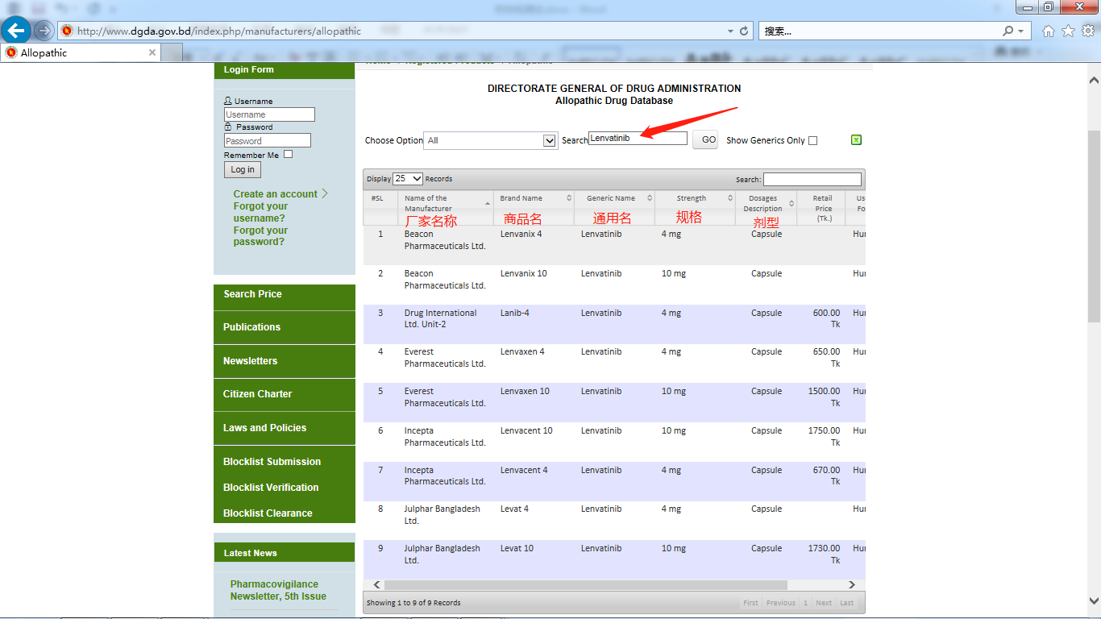Image resolution: width=1101 pixels, height=619 pixels.
Task: Open the favorites star icon
Action: (x=1068, y=31)
